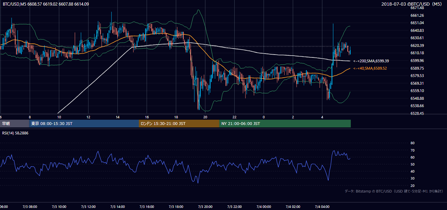
Task: Click the 7/4 04:00 time label
Action: click(322, 207)
